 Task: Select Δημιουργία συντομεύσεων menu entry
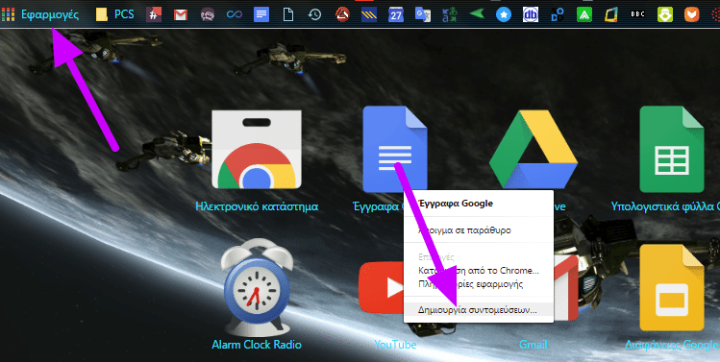click(479, 310)
